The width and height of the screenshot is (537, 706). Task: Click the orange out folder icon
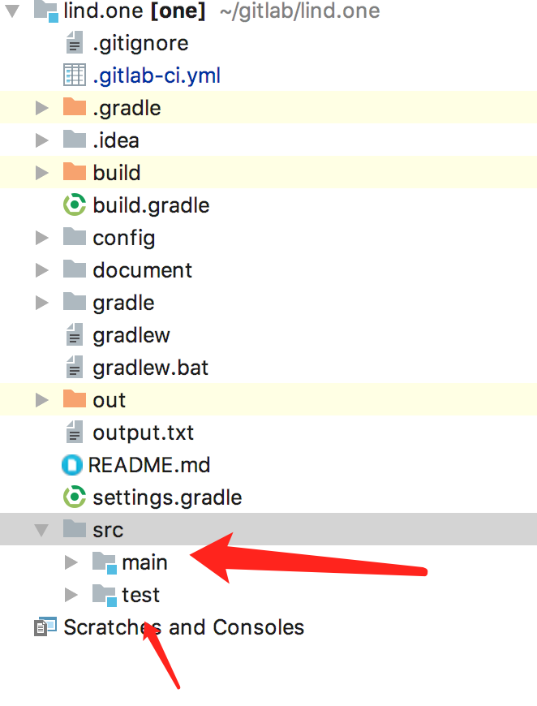tap(74, 399)
